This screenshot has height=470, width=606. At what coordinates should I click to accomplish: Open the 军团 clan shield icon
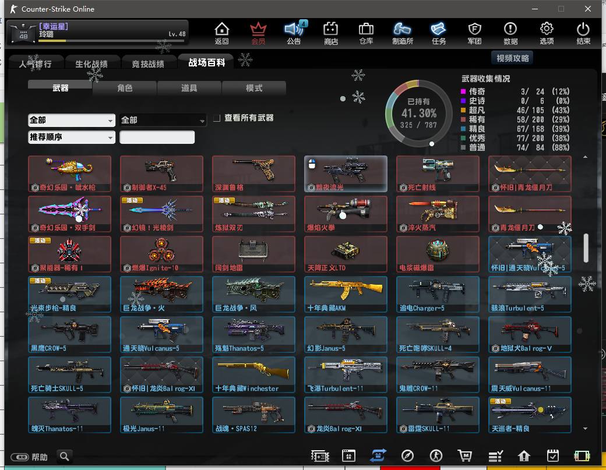474,33
